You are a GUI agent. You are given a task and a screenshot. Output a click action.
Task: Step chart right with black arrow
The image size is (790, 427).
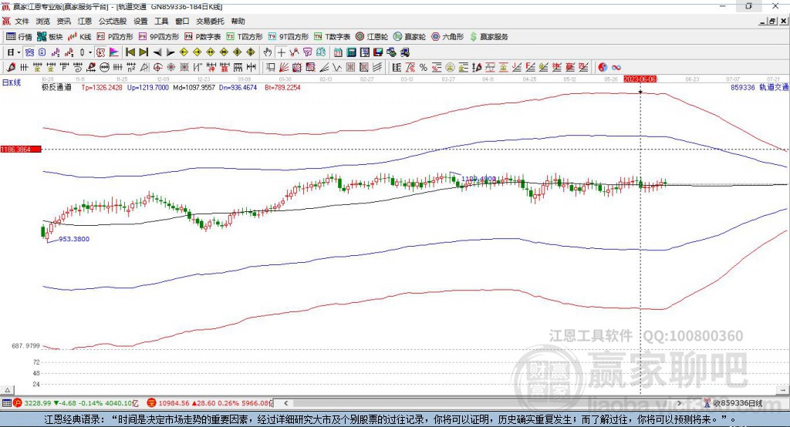[170, 52]
